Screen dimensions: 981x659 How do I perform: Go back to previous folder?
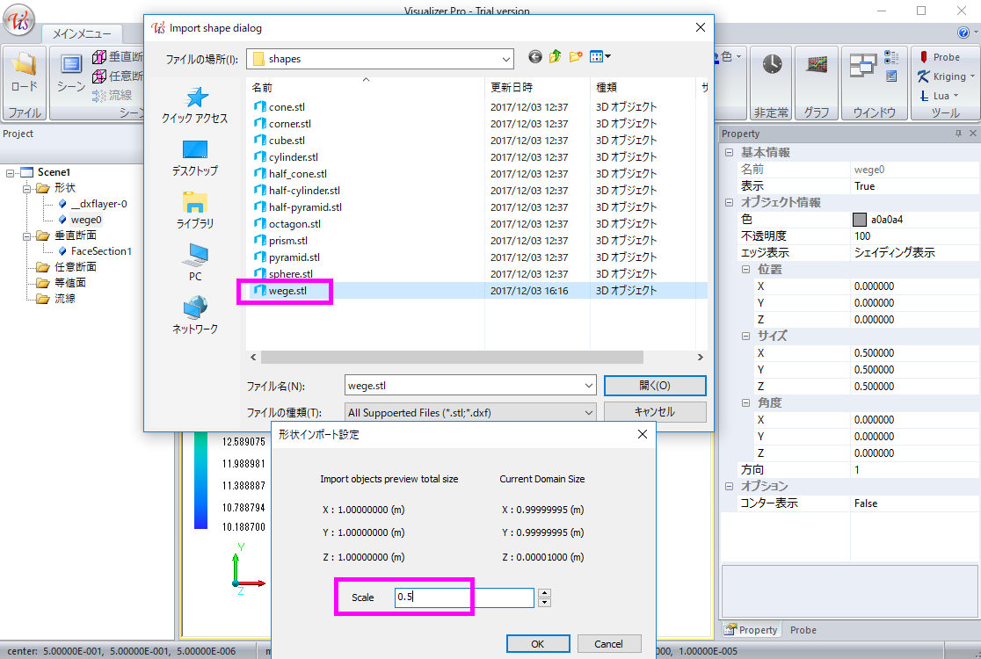[x=535, y=57]
